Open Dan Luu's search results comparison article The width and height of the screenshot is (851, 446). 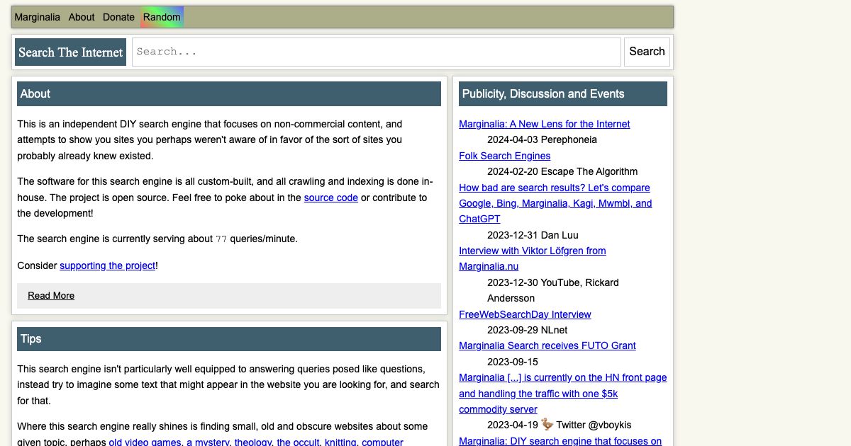pos(555,203)
